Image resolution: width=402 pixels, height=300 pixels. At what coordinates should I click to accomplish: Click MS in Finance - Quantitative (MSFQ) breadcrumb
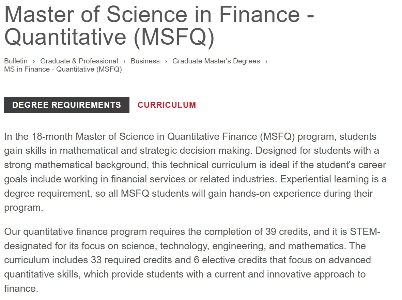click(63, 69)
